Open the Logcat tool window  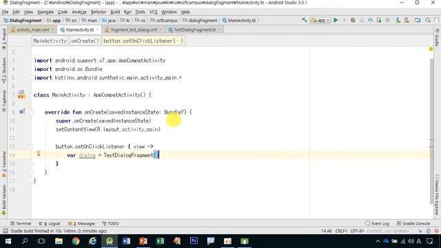[50, 223]
